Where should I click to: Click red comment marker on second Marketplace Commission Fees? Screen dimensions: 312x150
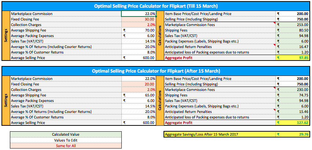tap(275, 88)
